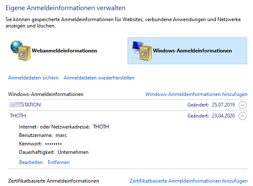Viewport: 253px width, 186px height.
Task: Click the globe and safe Webanmeldeinformationen icon
Action: click(x=20, y=51)
